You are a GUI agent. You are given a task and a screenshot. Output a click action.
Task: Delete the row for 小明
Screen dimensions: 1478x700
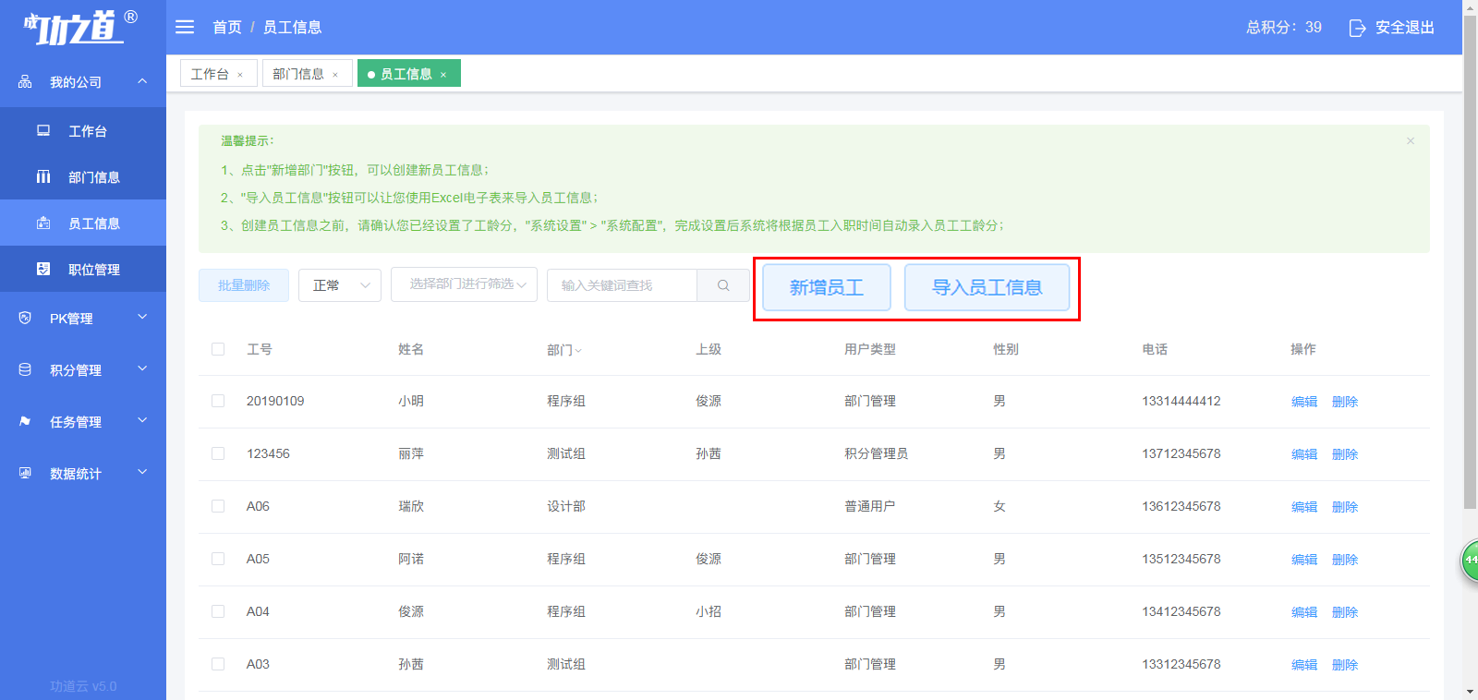pos(1345,402)
